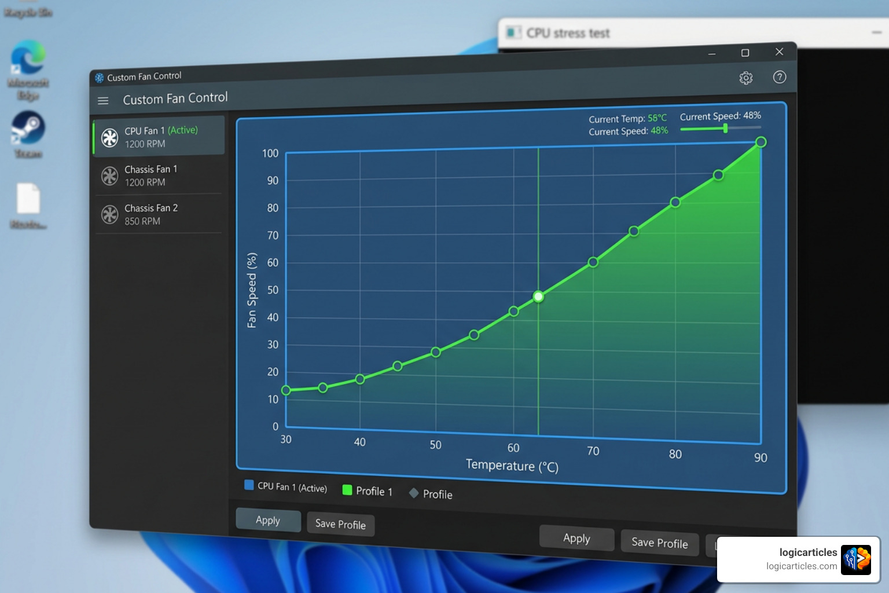Open the Recycle Bin desktop item

[x=28, y=10]
